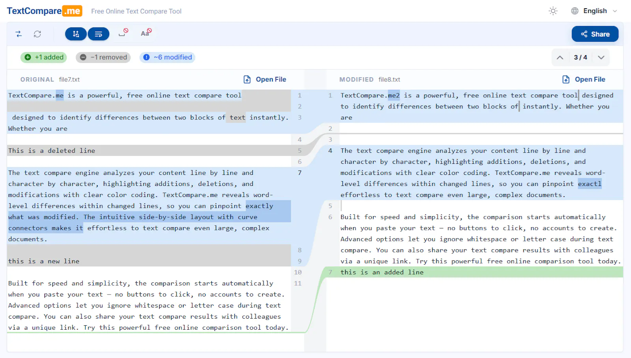This screenshot has height=358, width=631.
Task: Click the file icon in the original pane's Open File
Action: pos(247,79)
